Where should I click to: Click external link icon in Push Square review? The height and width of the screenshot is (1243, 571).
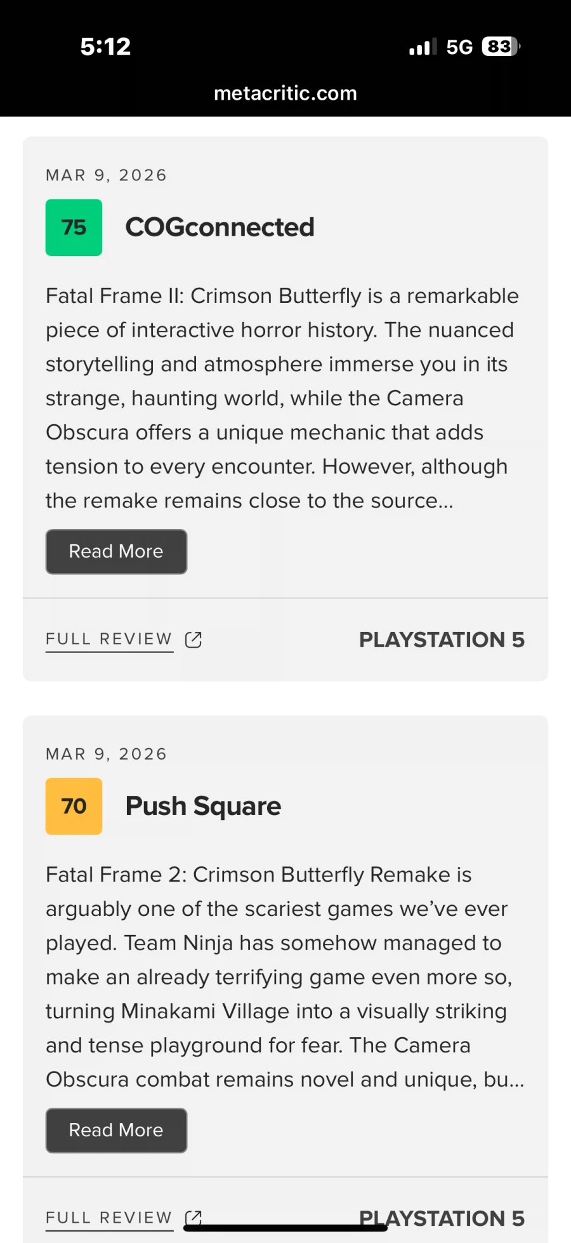[194, 1217]
